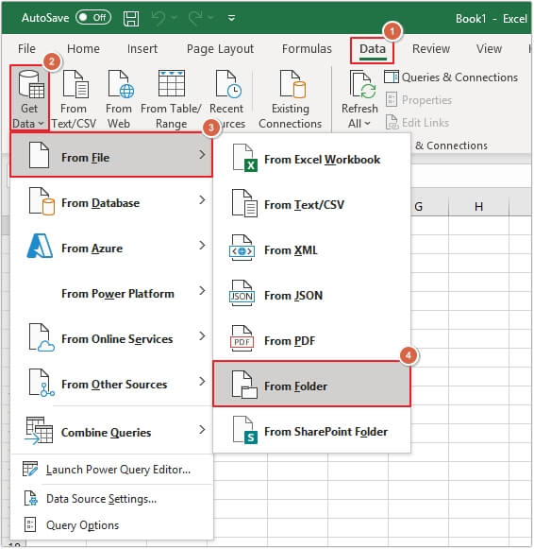
Task: Click the Combine Queries tables icon
Action: click(x=39, y=430)
